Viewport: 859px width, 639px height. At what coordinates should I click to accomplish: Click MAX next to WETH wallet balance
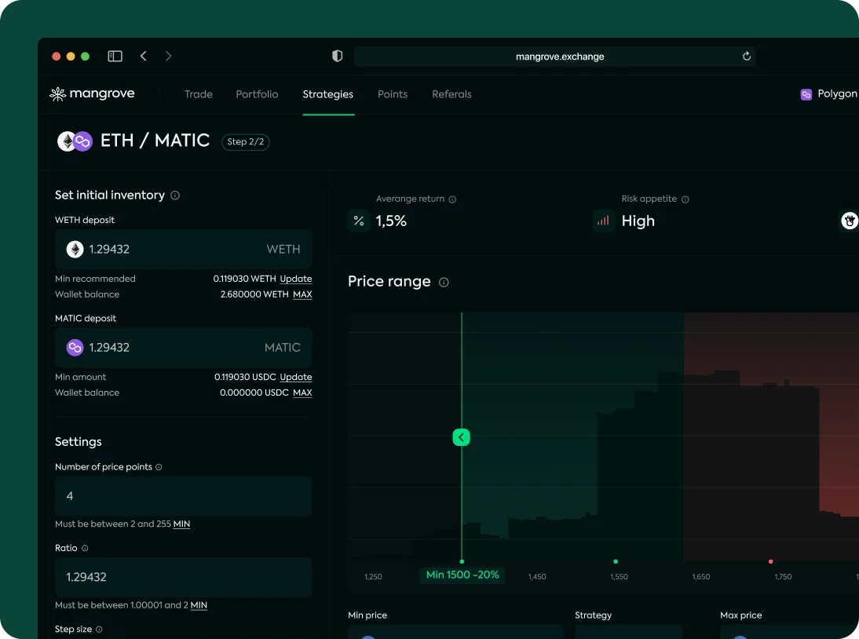[x=302, y=294]
